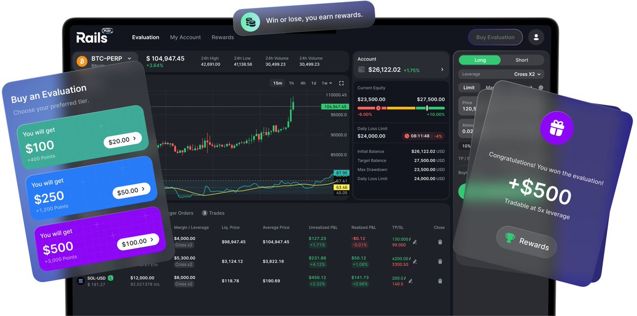Open the Evaluation nav tab
The image size is (637, 316).
coord(145,37)
